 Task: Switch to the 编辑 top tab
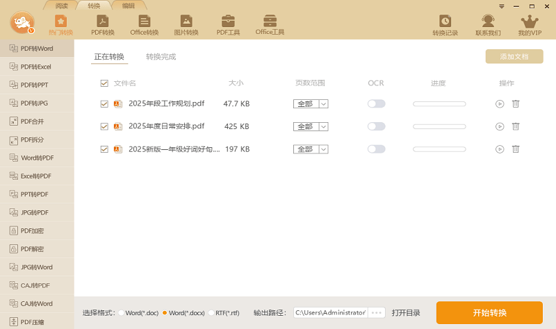129,6
